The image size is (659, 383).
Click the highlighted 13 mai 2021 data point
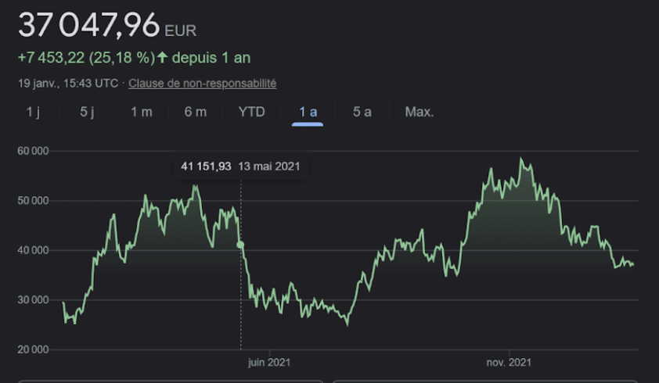[x=240, y=245]
